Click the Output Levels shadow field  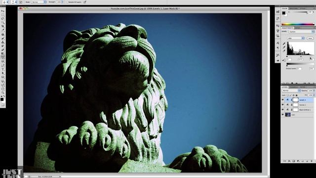point(299,69)
